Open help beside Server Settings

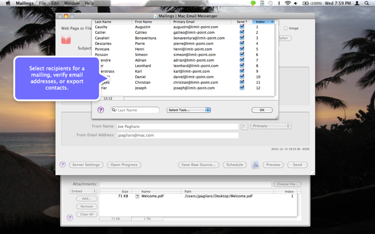point(62,165)
